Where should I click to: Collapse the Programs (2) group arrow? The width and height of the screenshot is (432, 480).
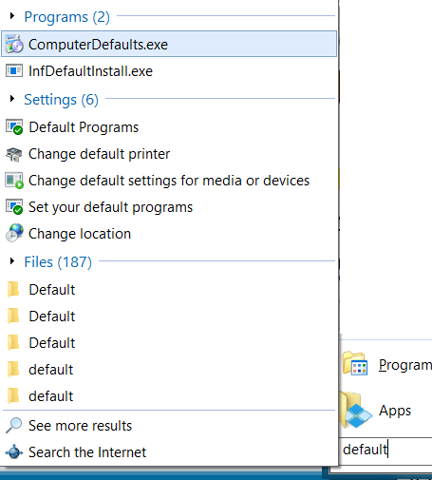click(12, 16)
